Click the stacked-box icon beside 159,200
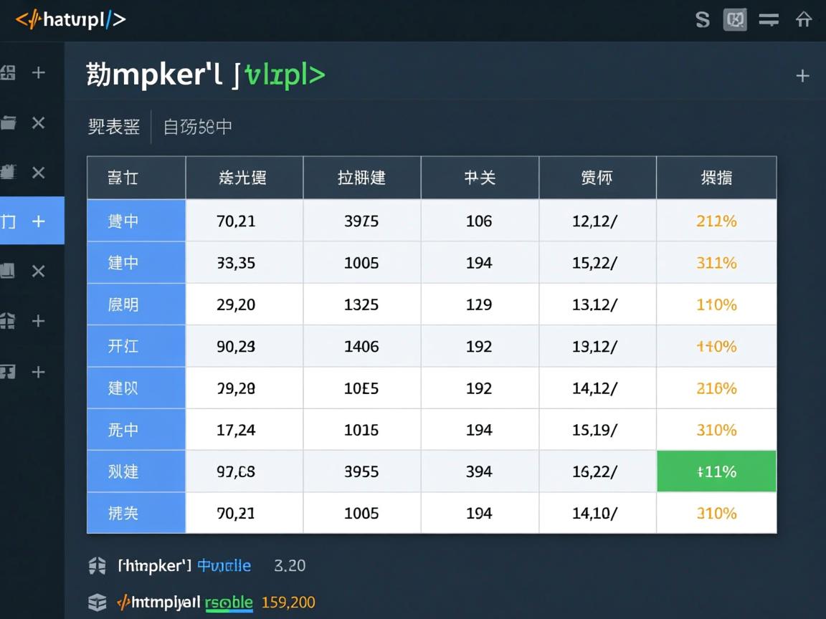Image resolution: width=826 pixels, height=619 pixels. pyautogui.click(x=98, y=603)
